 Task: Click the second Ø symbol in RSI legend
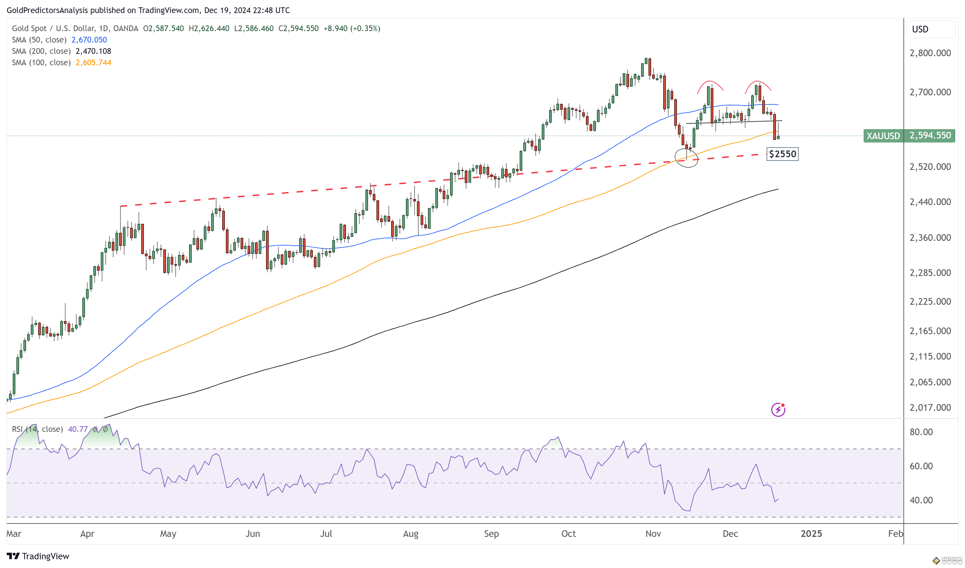(105, 430)
